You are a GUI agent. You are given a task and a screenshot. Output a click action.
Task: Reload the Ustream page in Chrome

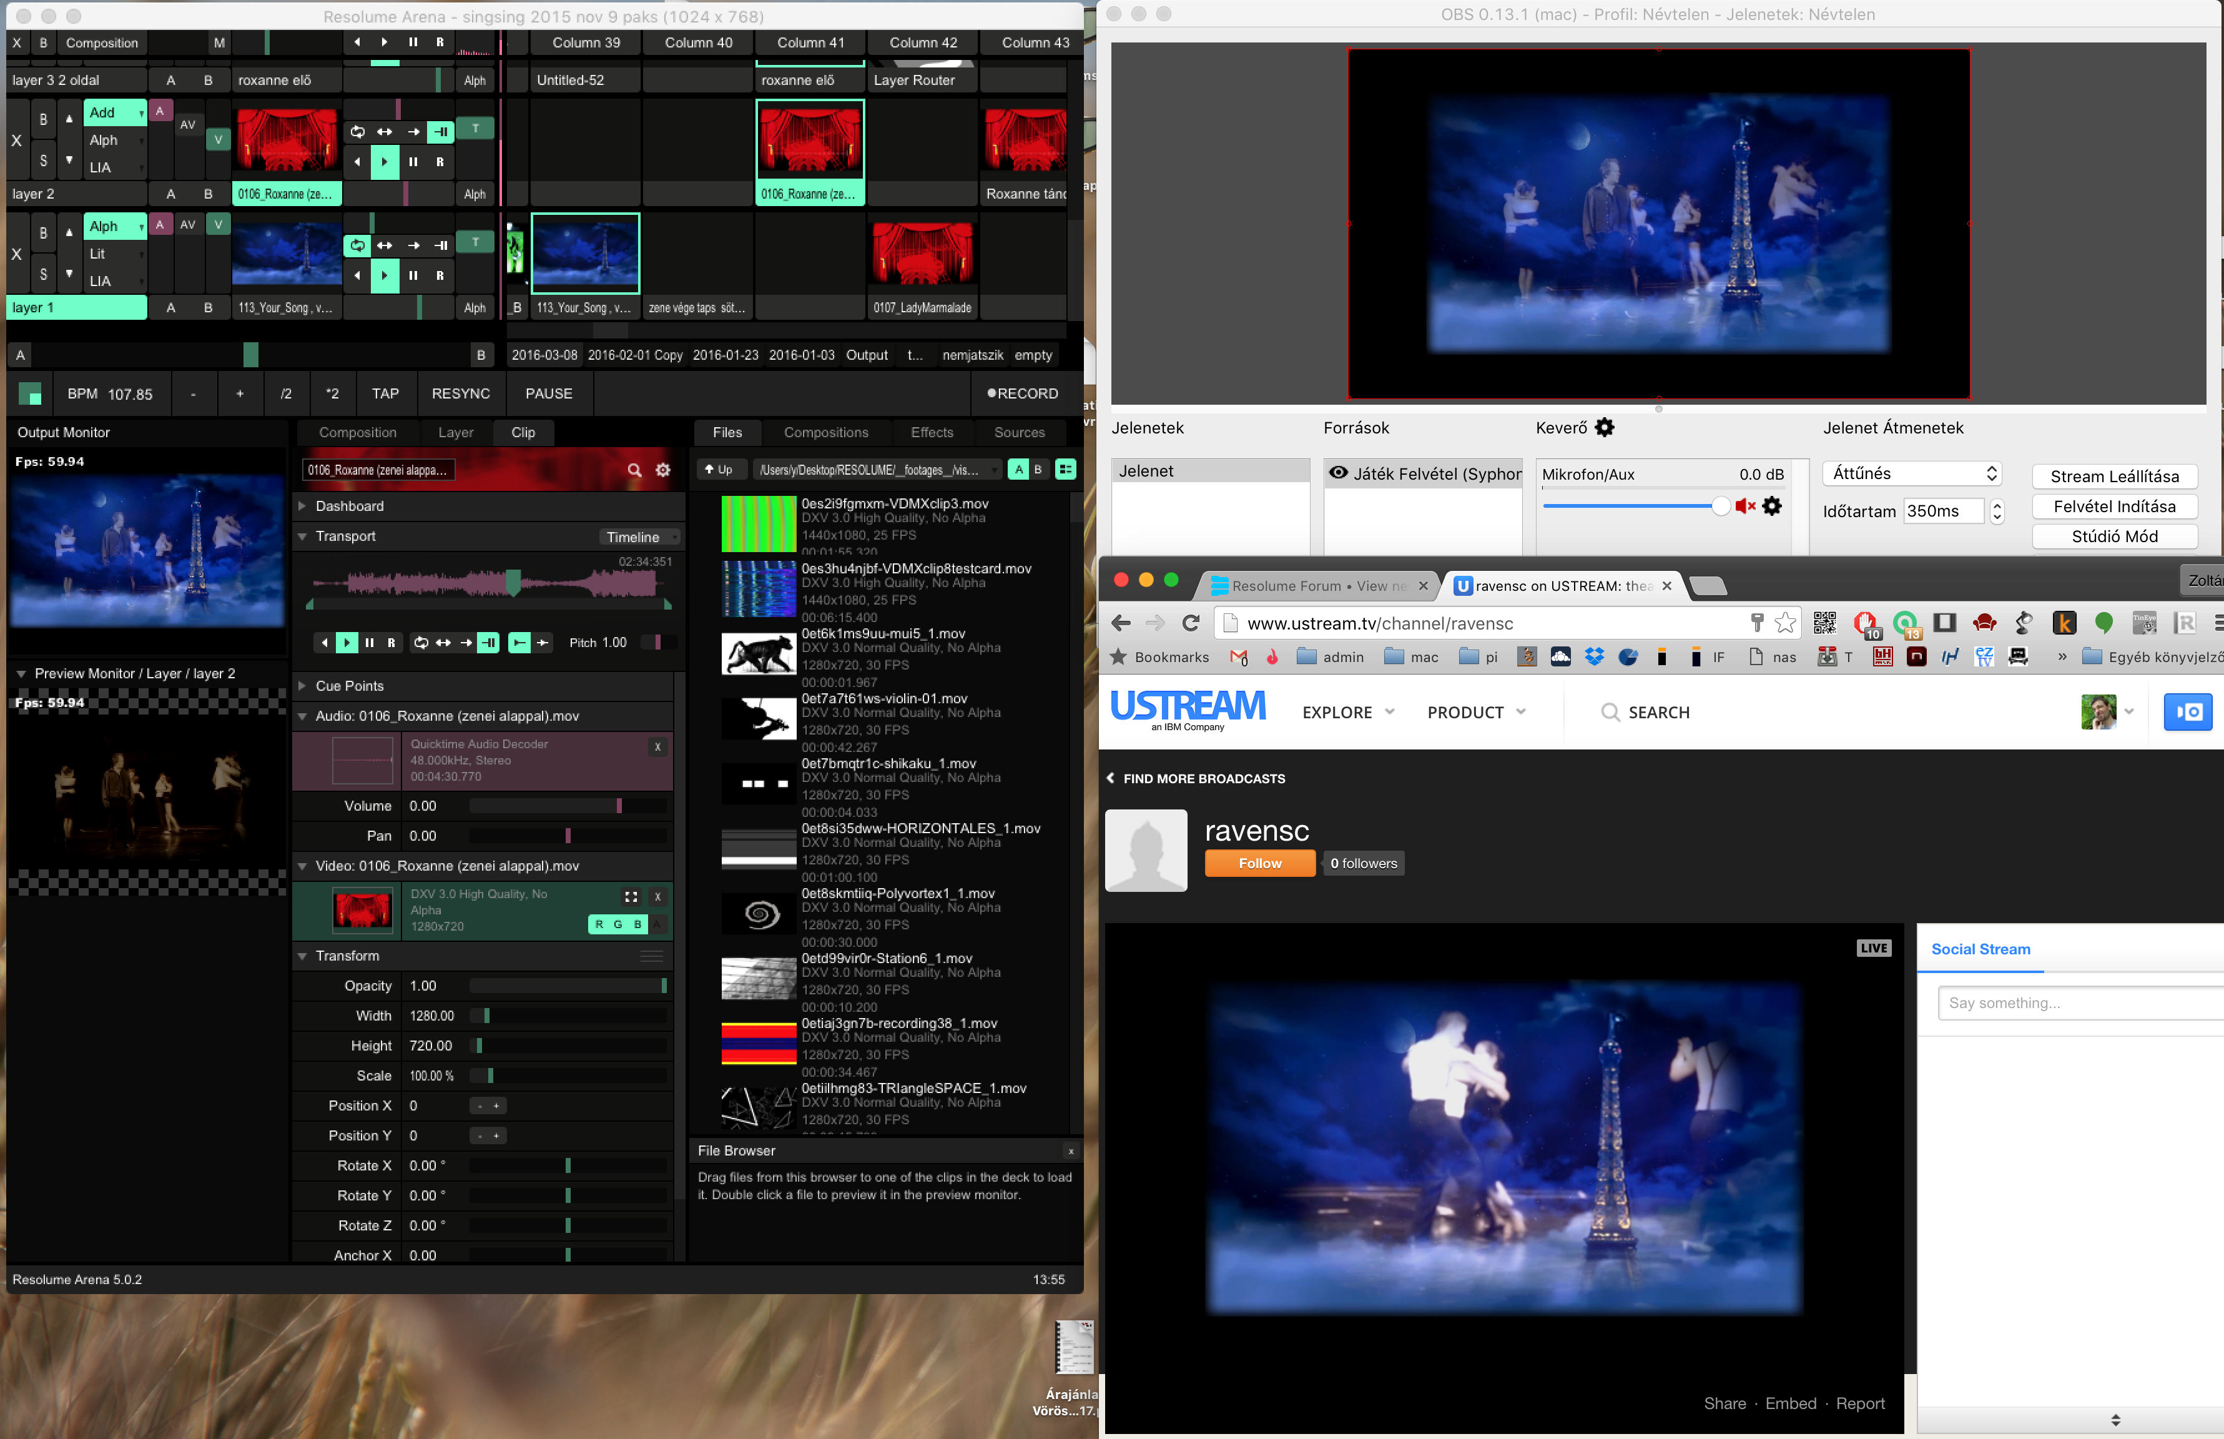1190,623
